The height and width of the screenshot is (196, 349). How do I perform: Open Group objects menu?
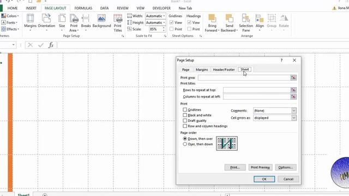[x=272, y=23]
